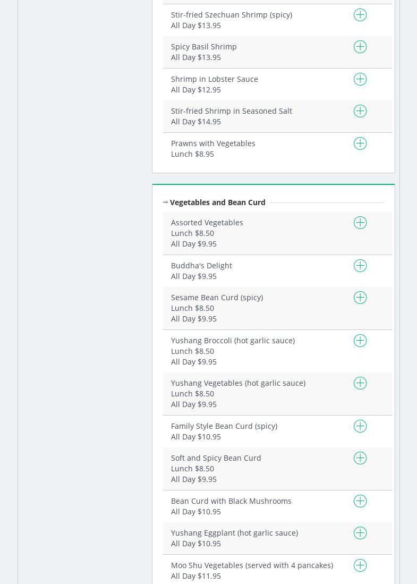Click plus icon next to Assorted Vegetables
Viewport: 417px width, 584px height.
point(360,223)
